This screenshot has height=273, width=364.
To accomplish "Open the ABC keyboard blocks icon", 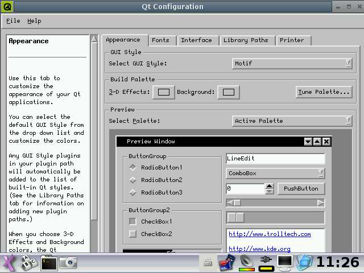I will pos(28,263).
